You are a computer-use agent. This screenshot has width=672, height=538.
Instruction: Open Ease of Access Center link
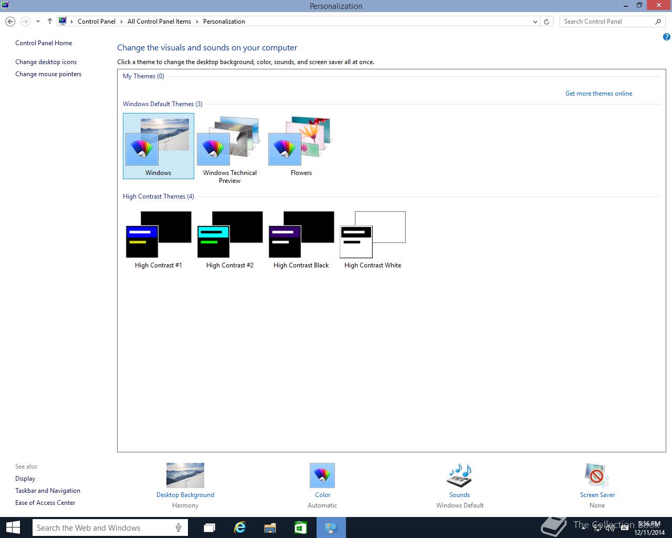point(45,503)
